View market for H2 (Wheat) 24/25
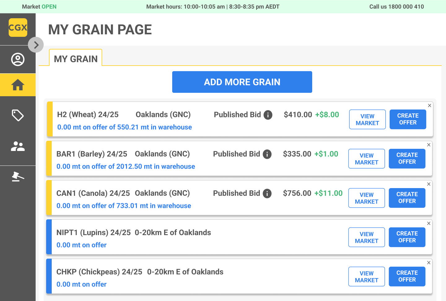 pyautogui.click(x=367, y=119)
